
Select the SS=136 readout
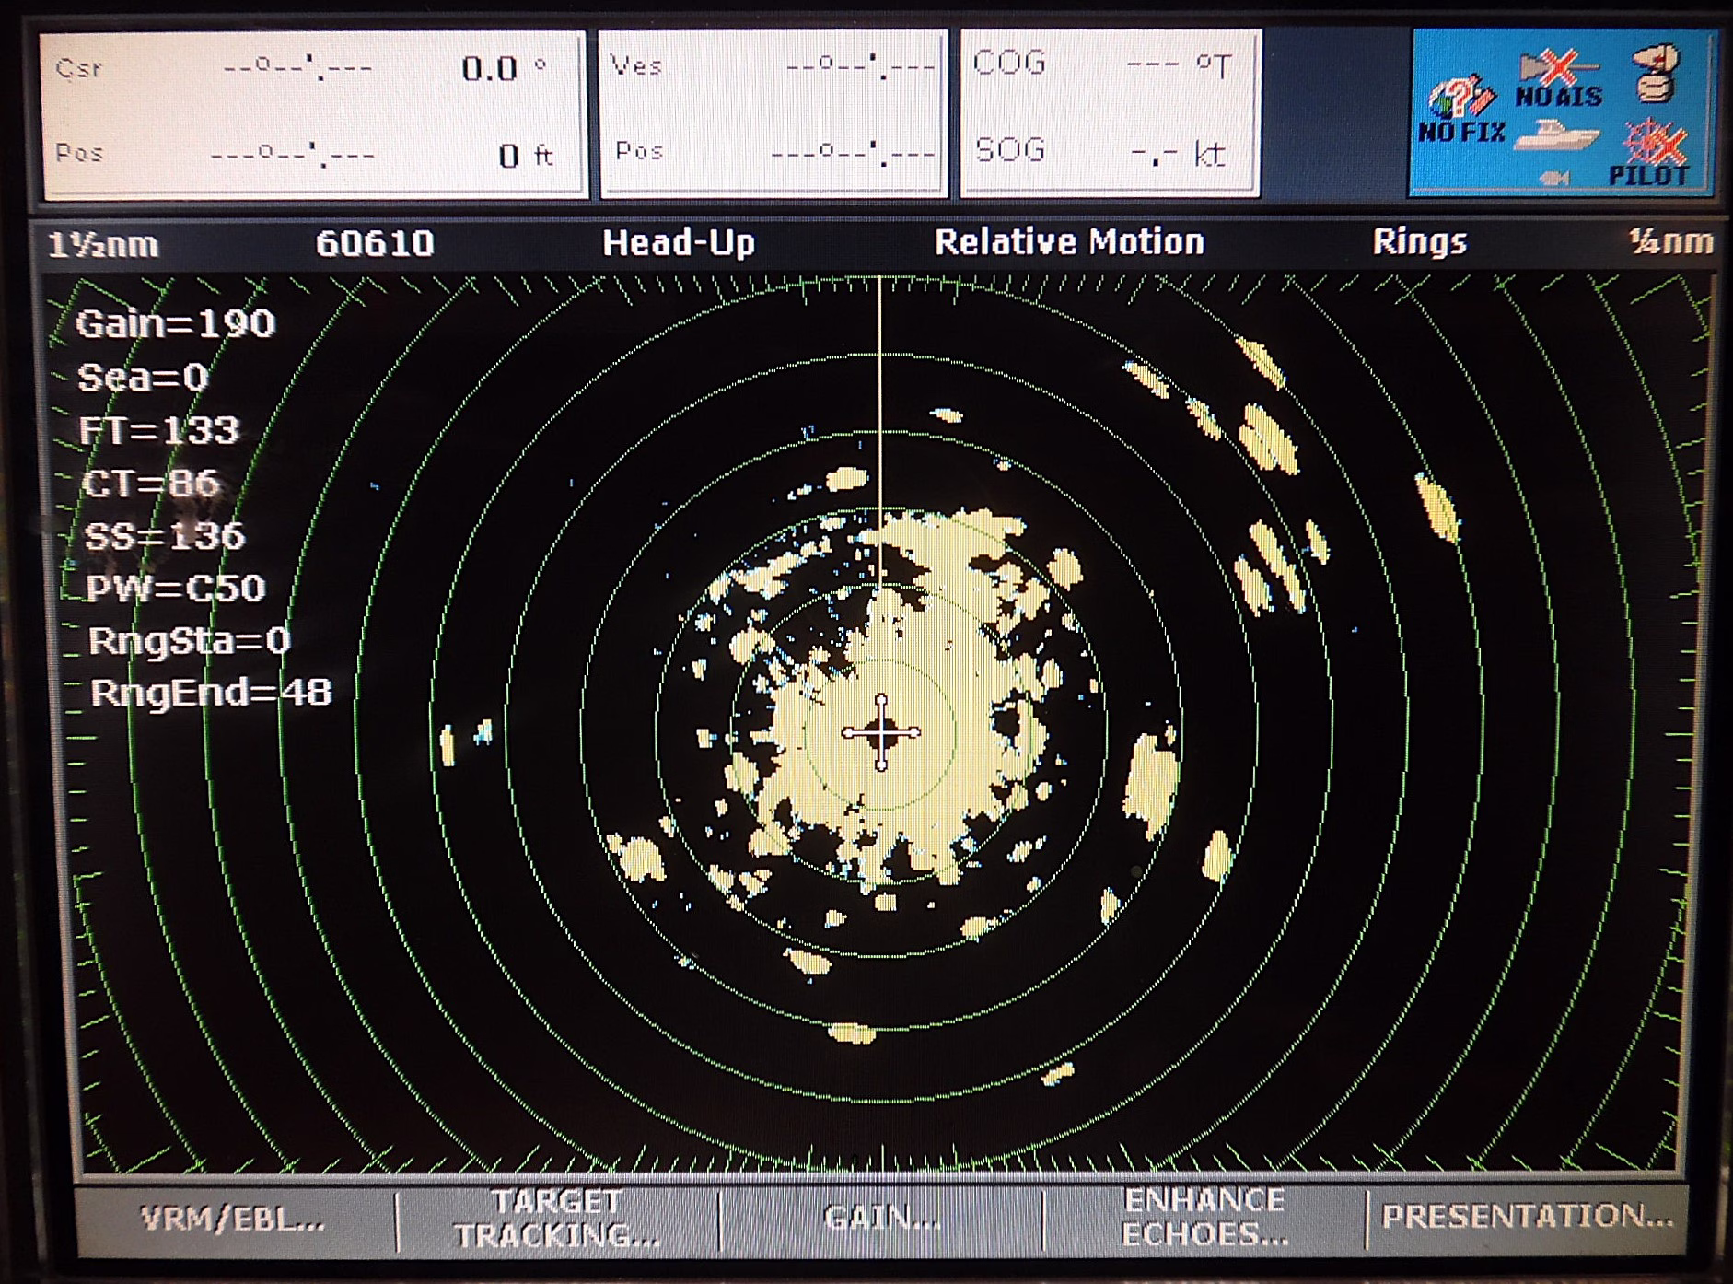pyautogui.click(x=165, y=535)
